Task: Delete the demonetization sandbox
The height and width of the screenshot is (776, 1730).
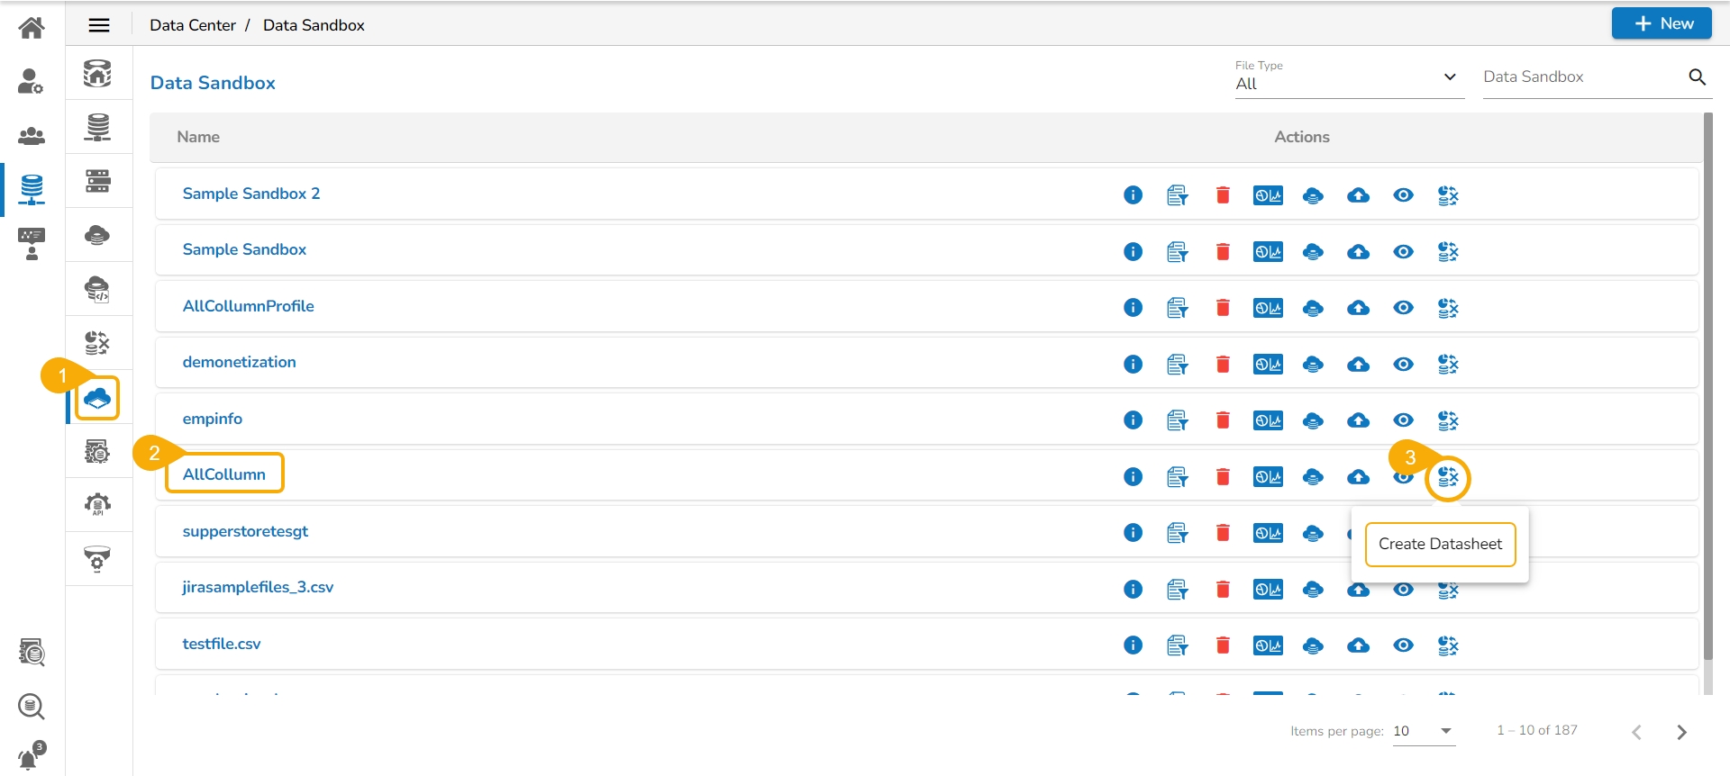Action: coord(1223,365)
